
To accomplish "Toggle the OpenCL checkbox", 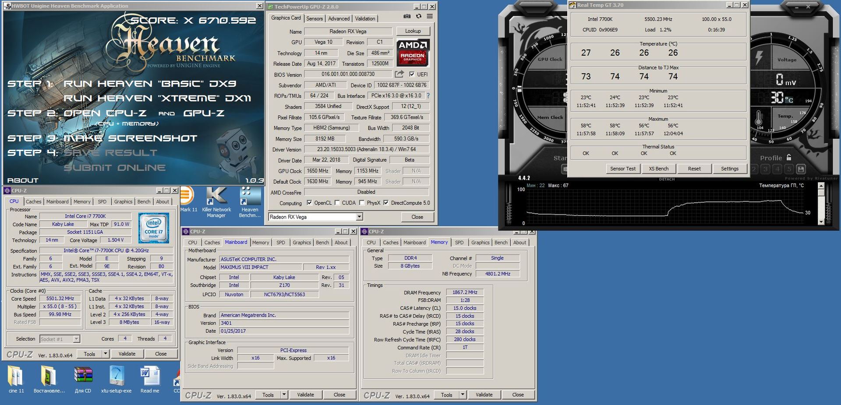I will click(x=309, y=203).
